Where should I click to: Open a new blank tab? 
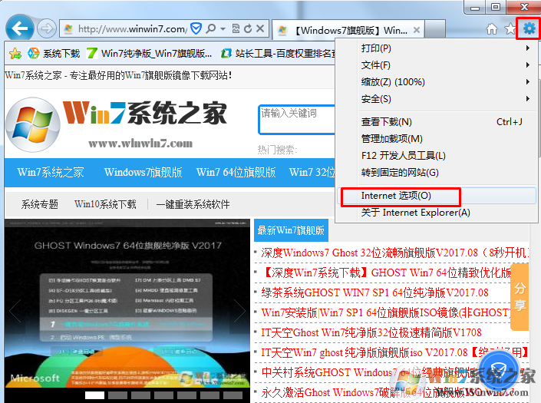tap(435, 30)
